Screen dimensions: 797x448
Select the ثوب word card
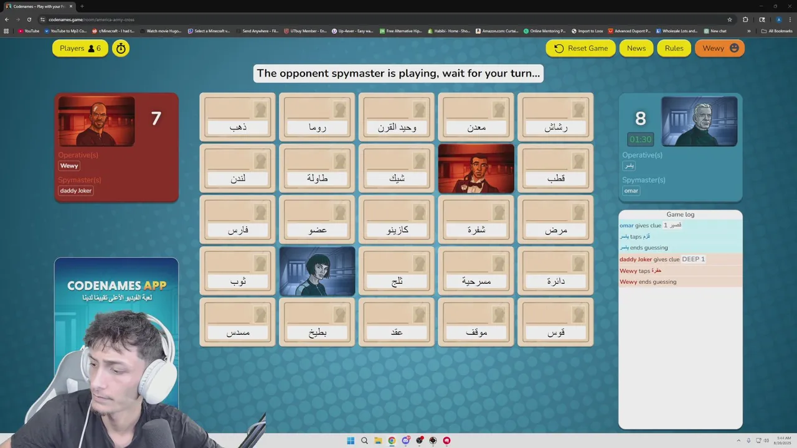click(237, 271)
